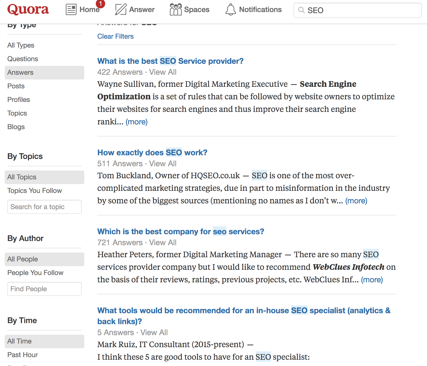Select the All People author filter
This screenshot has height=366, width=427.
[x=44, y=259]
